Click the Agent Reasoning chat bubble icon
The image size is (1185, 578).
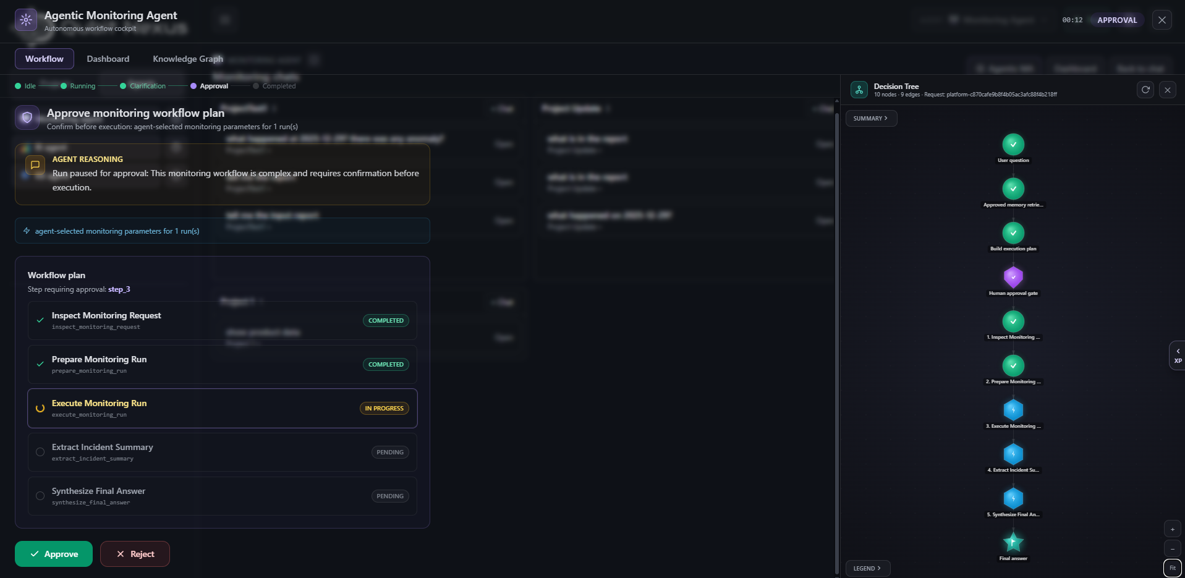coord(35,165)
